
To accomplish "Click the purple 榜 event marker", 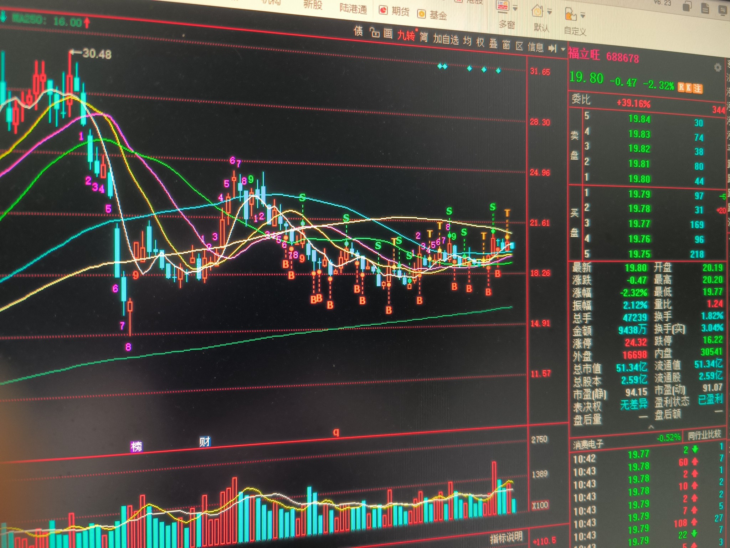I will point(137,446).
